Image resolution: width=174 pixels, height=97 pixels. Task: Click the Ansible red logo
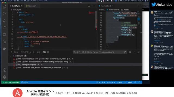point(17,93)
